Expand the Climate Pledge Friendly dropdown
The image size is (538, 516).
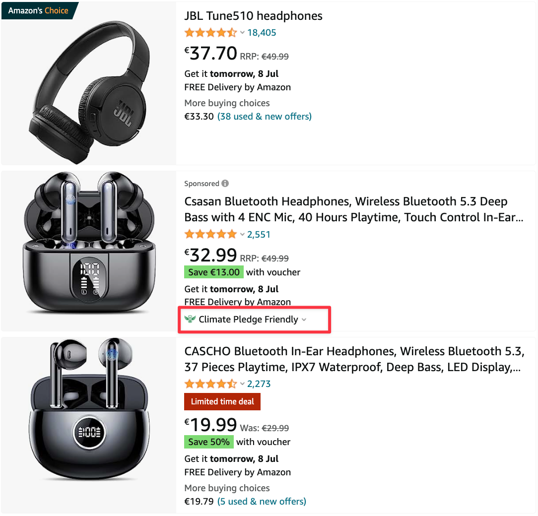tap(304, 320)
